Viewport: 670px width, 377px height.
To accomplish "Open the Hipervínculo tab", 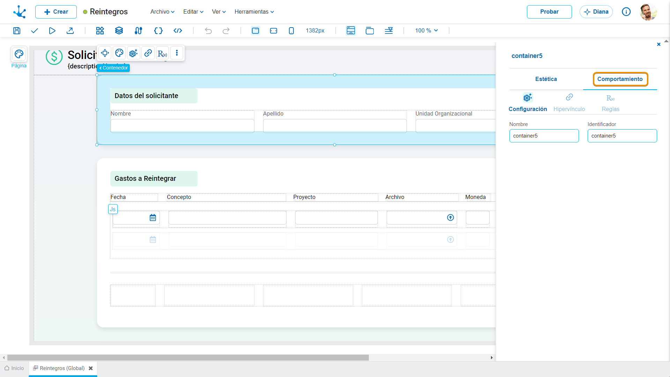I will coord(569,103).
